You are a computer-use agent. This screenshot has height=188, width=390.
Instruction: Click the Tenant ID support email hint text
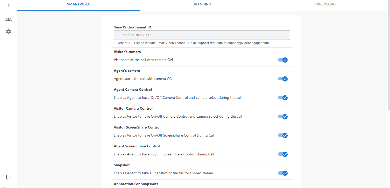(x=193, y=43)
